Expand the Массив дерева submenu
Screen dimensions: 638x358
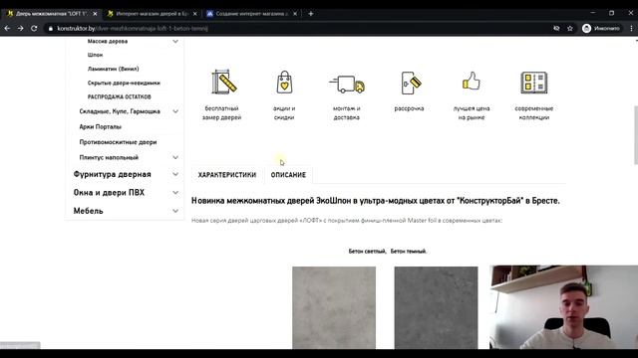tap(175, 42)
